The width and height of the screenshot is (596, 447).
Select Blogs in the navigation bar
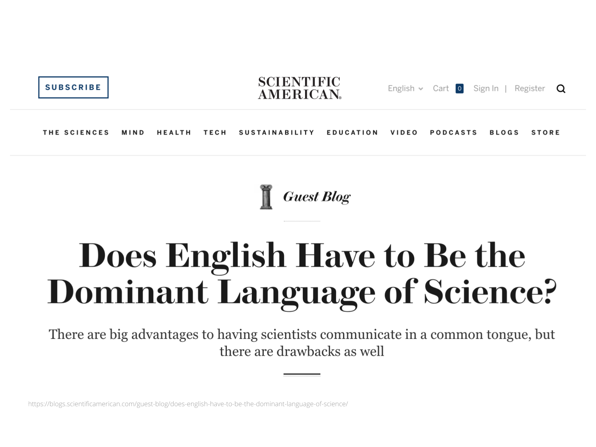tap(504, 133)
